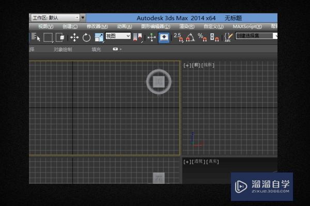This screenshot has height=206, width=310.
Task: Click the [真实] shading label
Action: point(212,162)
